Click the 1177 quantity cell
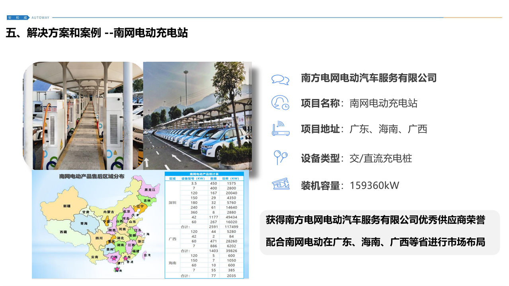Screen dimensions: 509x286 pyautogui.click(x=214, y=217)
